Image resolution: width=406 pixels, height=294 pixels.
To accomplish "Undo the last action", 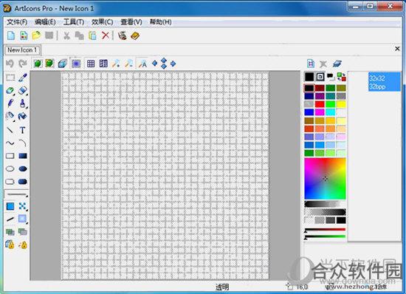I will coord(10,64).
